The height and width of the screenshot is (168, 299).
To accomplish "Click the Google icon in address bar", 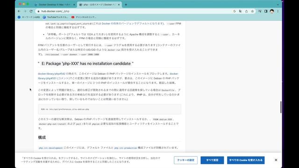I will tap(235, 11).
